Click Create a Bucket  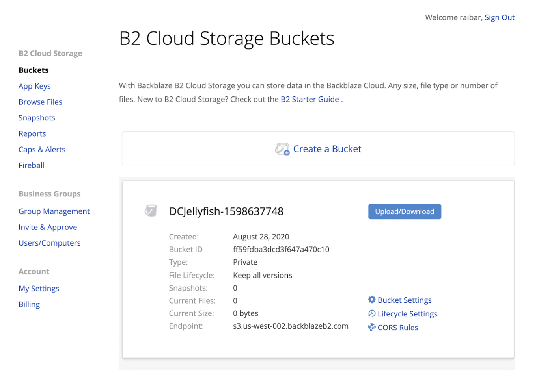point(327,149)
